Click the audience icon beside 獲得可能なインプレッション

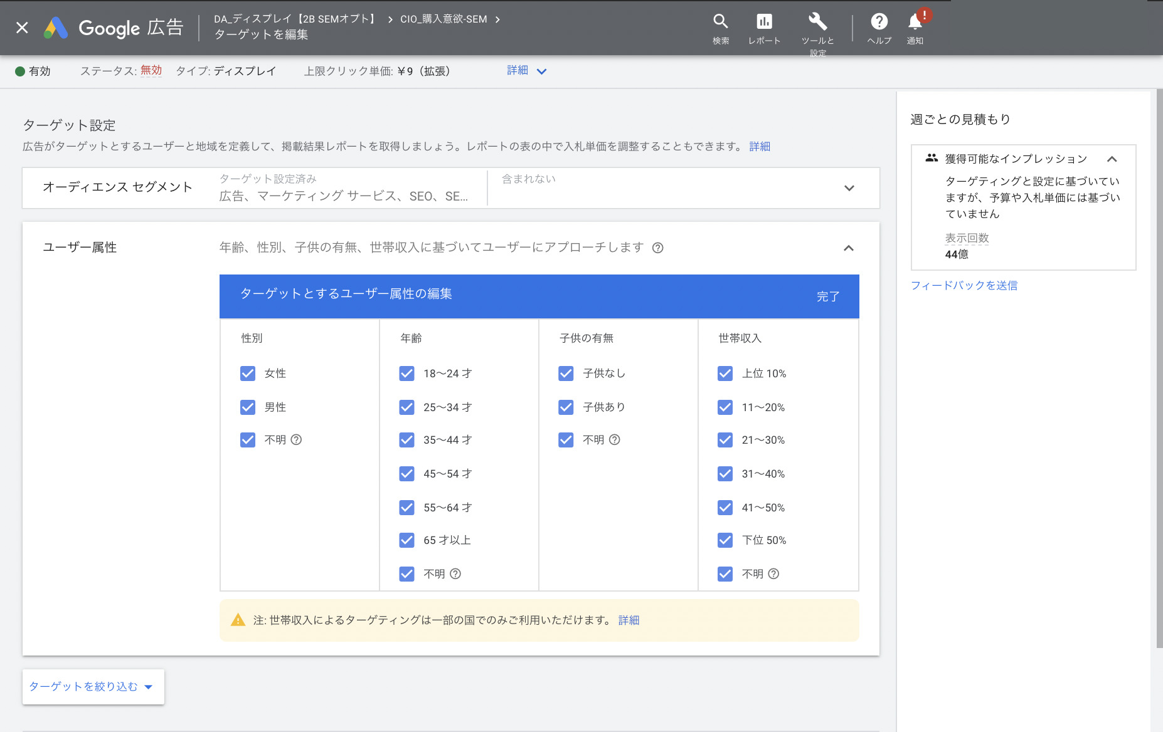coord(930,159)
